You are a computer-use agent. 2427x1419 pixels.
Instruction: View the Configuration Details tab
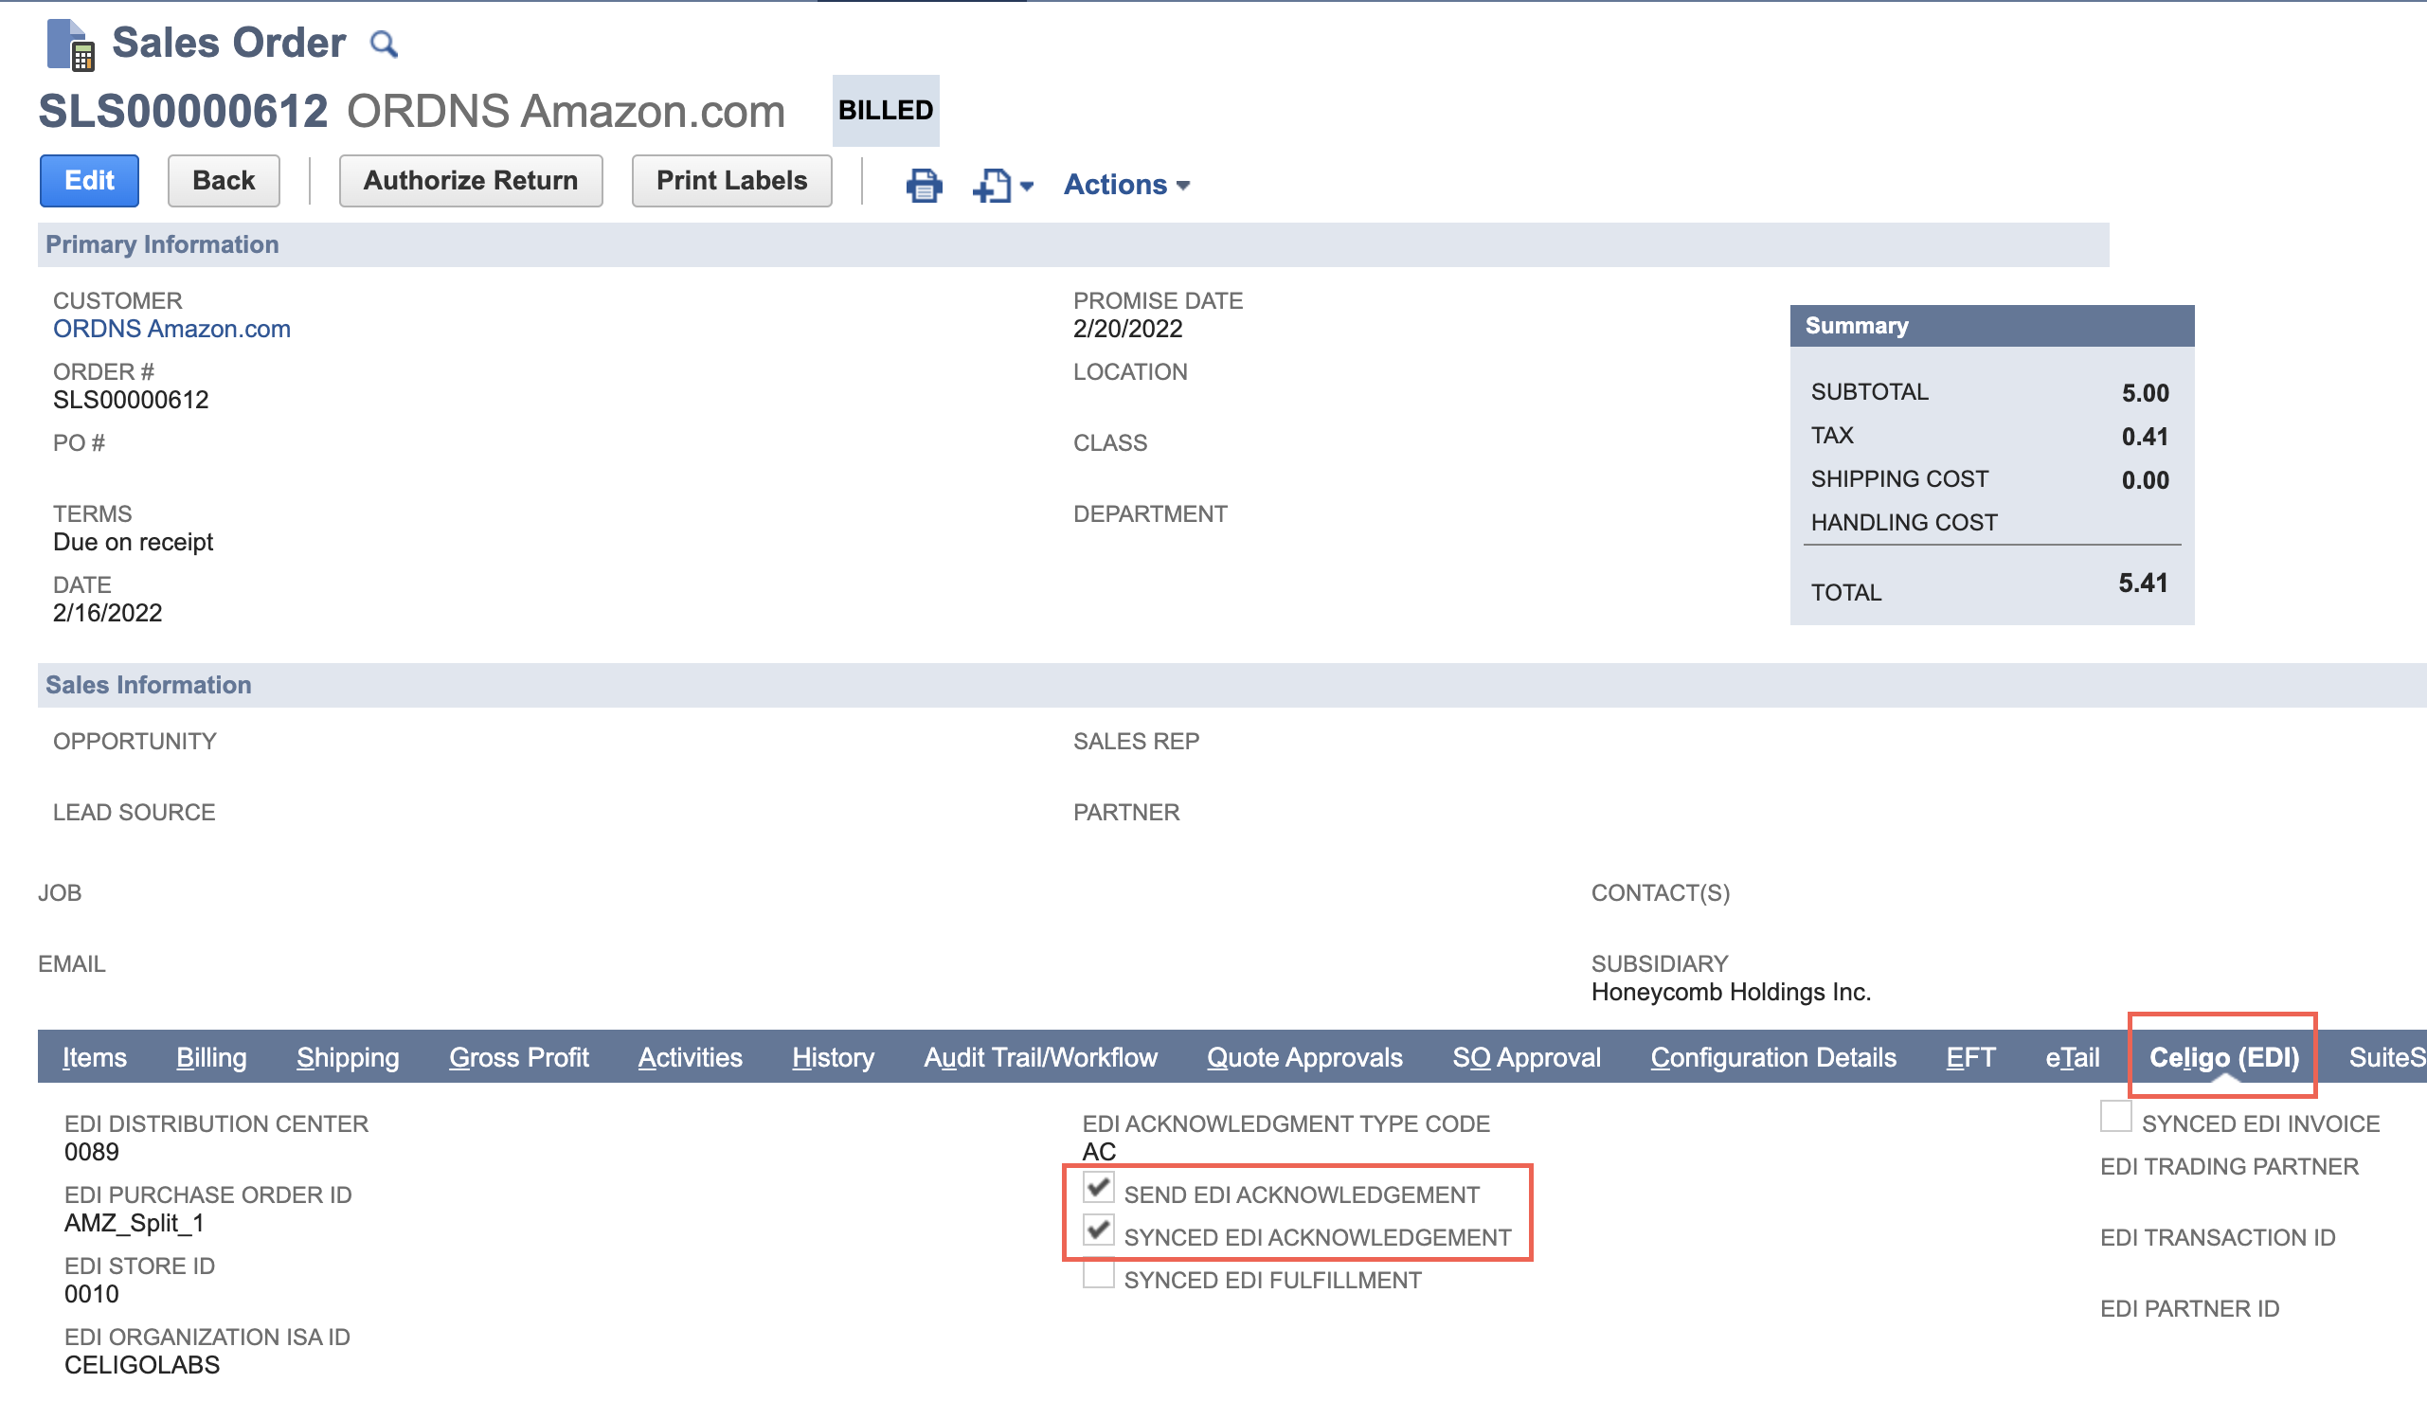click(1773, 1057)
